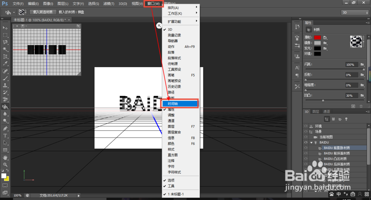The width and height of the screenshot is (371, 200).
Task: Choose 历史记录 from Window menu
Action: [181, 86]
